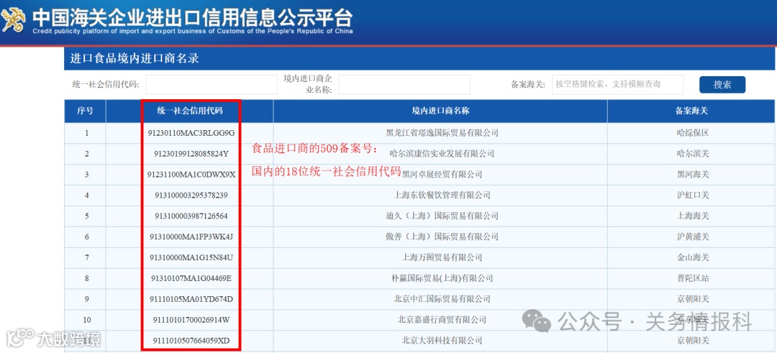Image resolution: width=777 pixels, height=353 pixels.
Task: Select credit code 91310000MA1G15N84U
Action: [191, 258]
